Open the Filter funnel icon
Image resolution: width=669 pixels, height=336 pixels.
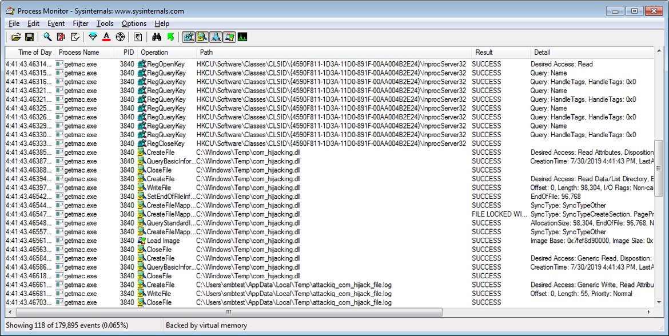pos(93,37)
